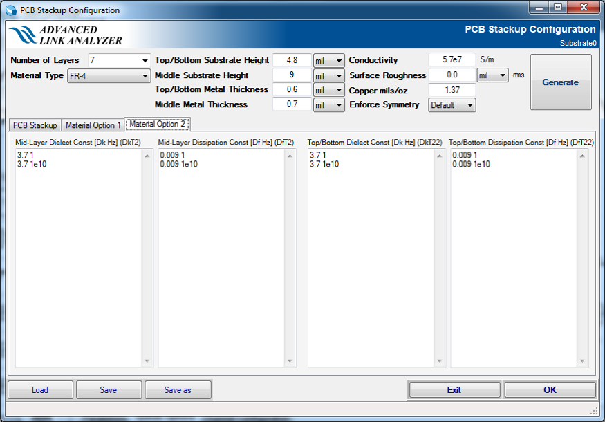Click scroll down arrow in DfT22 text area
605x422 pixels.
(582, 360)
